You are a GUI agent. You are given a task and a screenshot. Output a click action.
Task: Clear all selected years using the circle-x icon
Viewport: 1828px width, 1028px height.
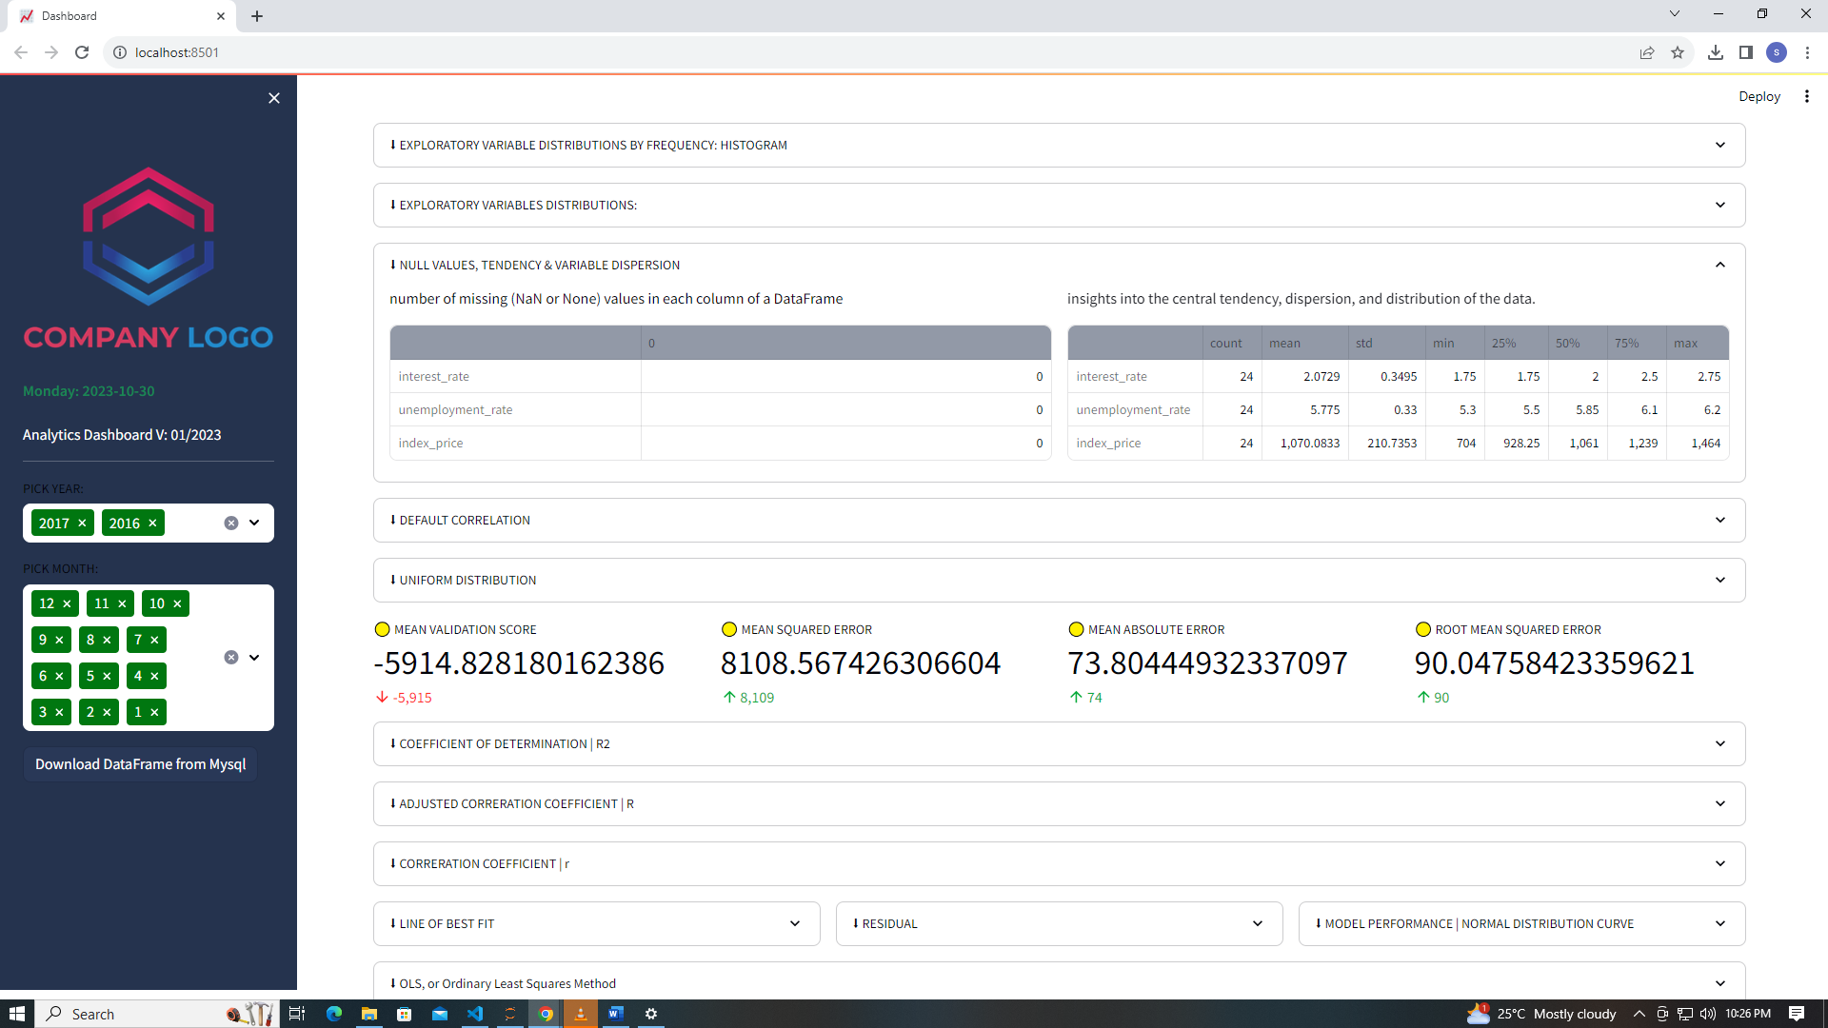pos(229,523)
